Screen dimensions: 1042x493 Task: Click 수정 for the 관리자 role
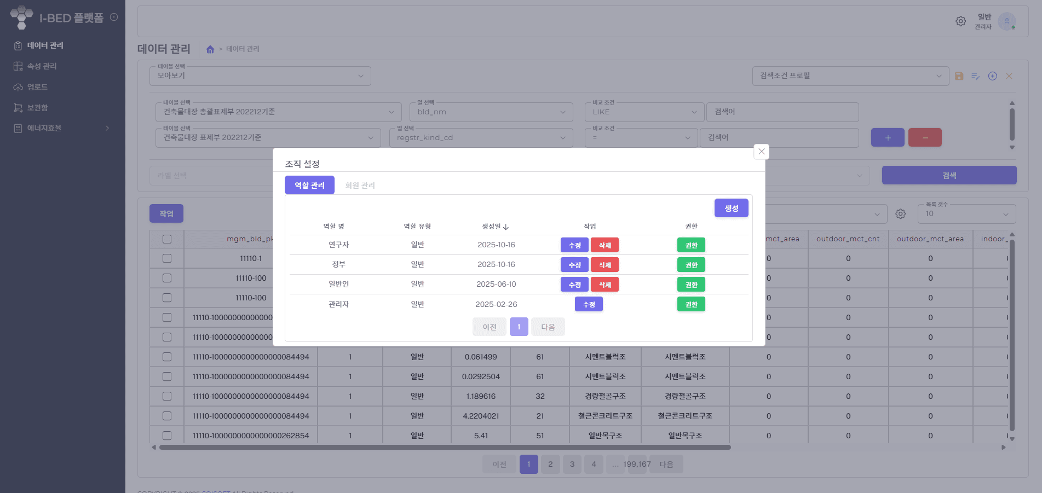(x=589, y=304)
